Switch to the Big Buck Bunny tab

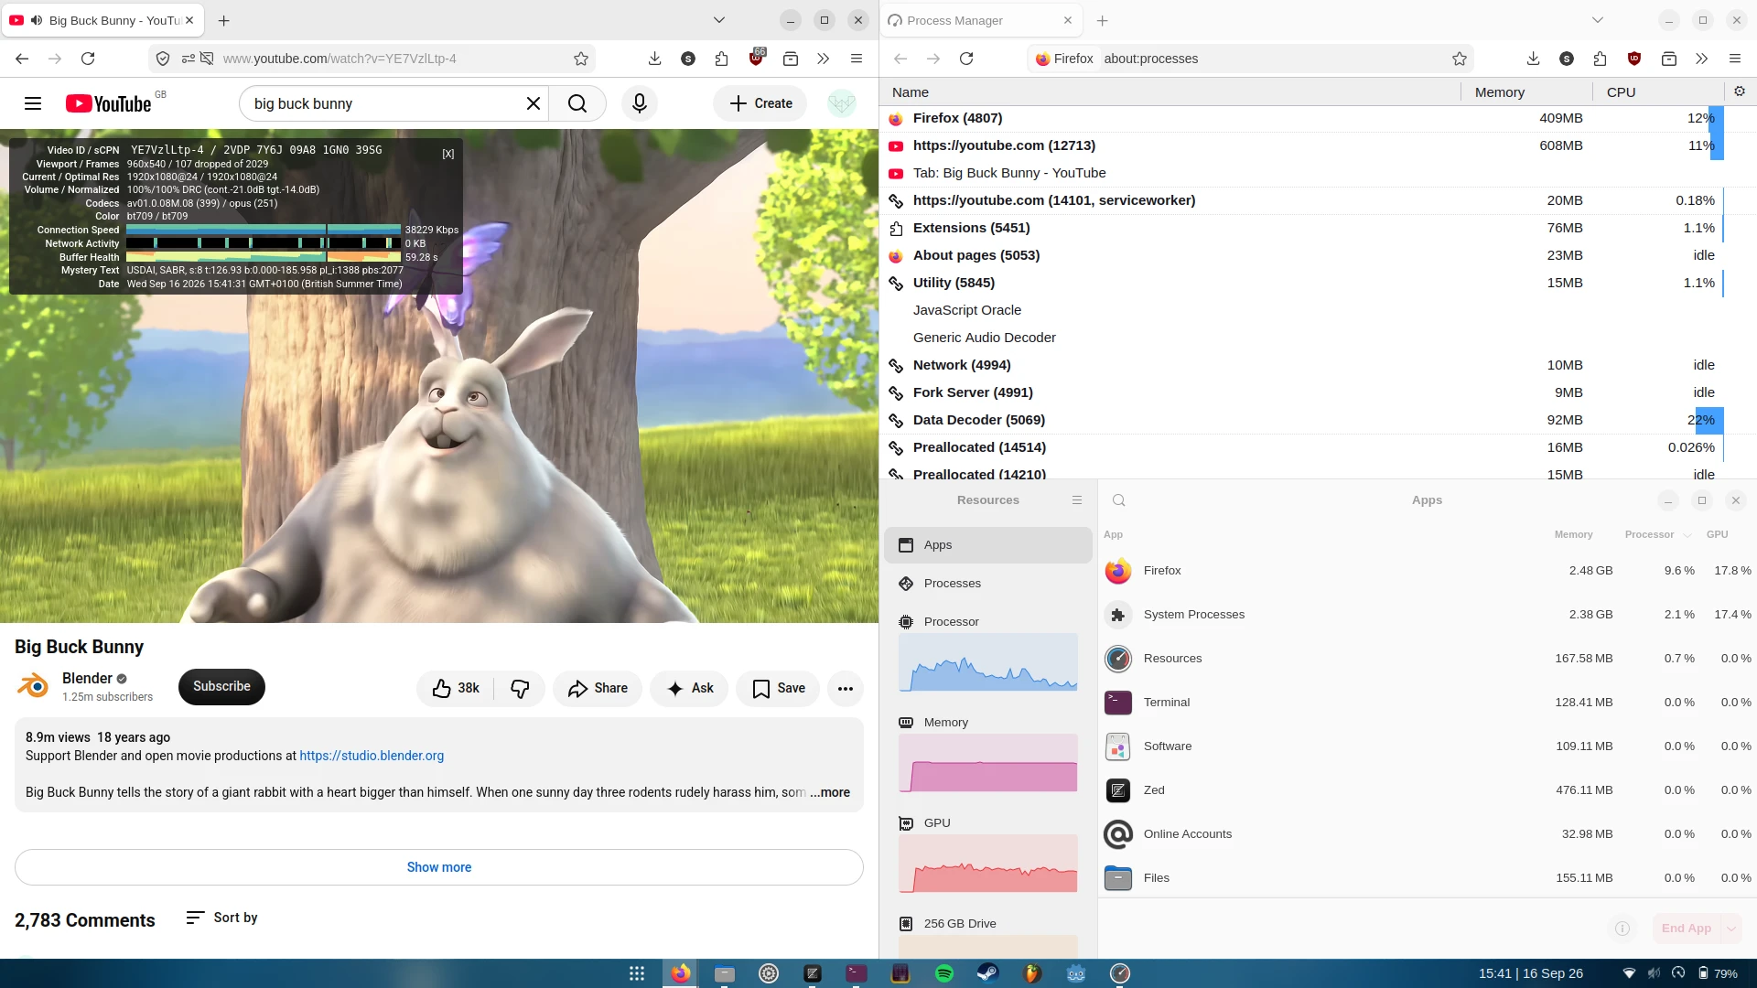pos(102,20)
